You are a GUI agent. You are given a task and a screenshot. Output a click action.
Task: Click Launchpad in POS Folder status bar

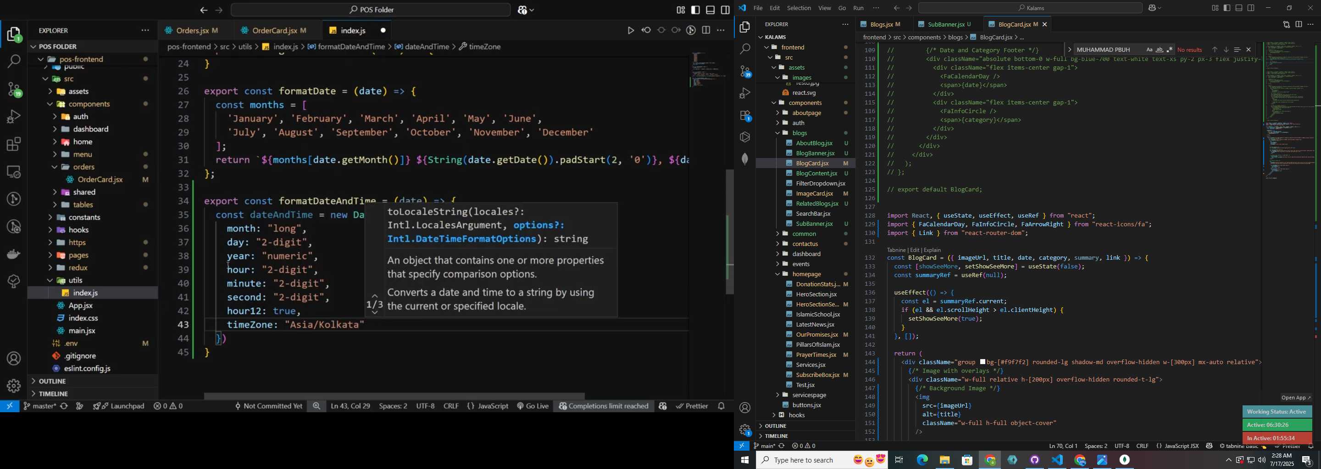[x=119, y=406]
